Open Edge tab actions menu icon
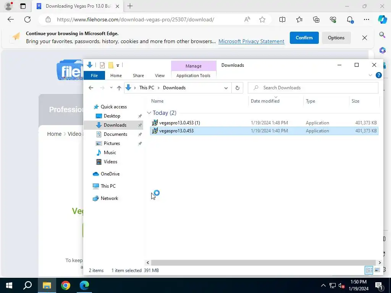Image resolution: width=391 pixels, height=293 pixels. click(x=23, y=6)
